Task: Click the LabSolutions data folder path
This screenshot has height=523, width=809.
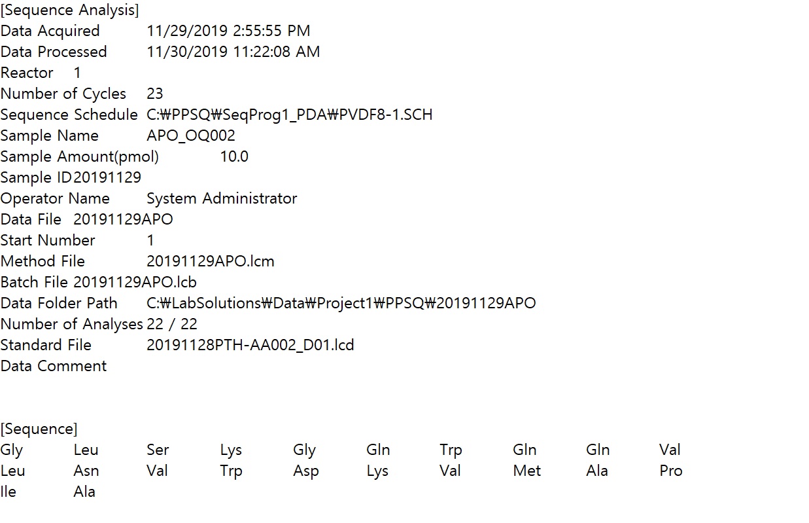Action: 341,303
